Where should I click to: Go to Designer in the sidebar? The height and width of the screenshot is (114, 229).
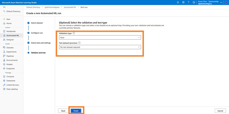pos(10,40)
